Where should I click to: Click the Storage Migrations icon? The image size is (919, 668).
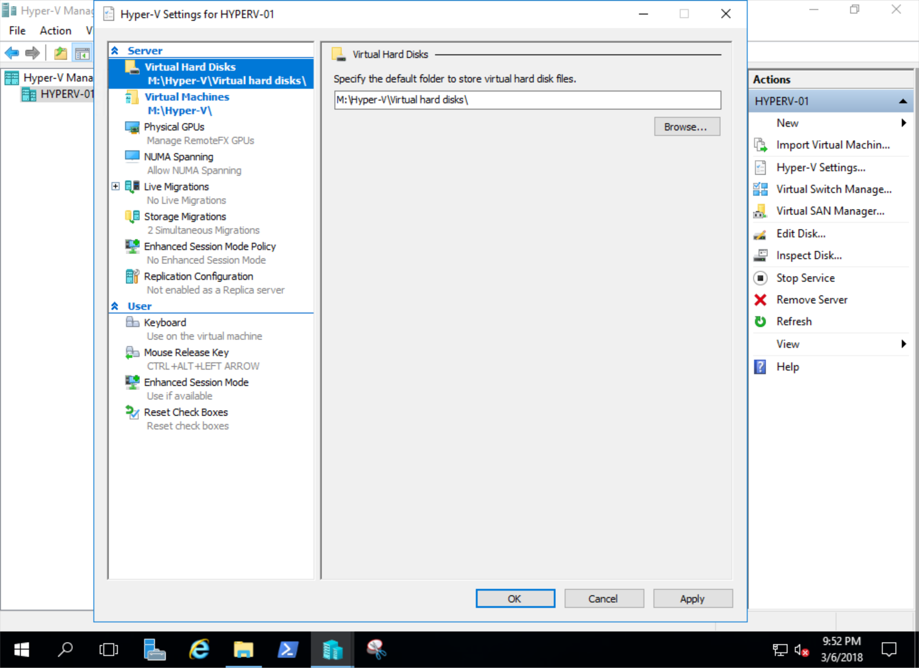[x=132, y=216]
